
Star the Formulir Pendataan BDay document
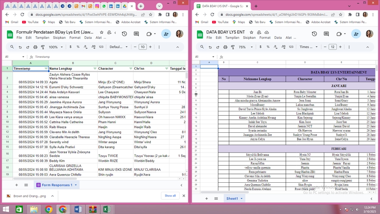tap(102, 32)
